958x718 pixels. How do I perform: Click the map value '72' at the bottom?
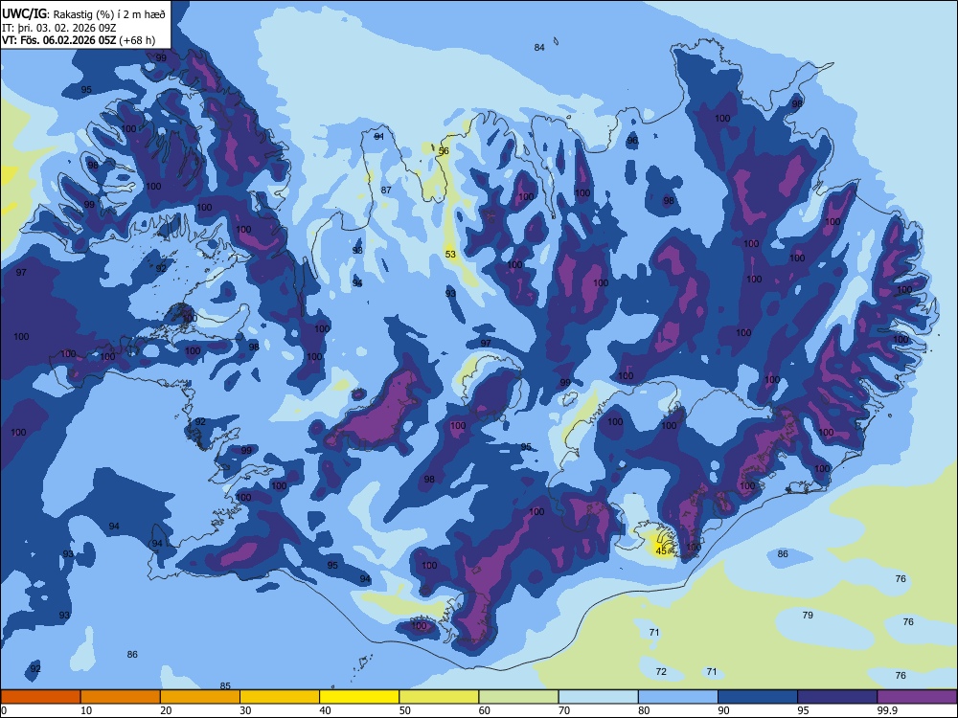pos(661,672)
